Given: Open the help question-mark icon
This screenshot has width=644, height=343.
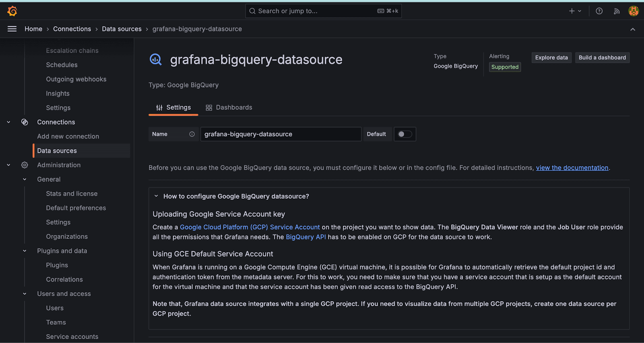Looking at the screenshot, I should click(x=599, y=11).
